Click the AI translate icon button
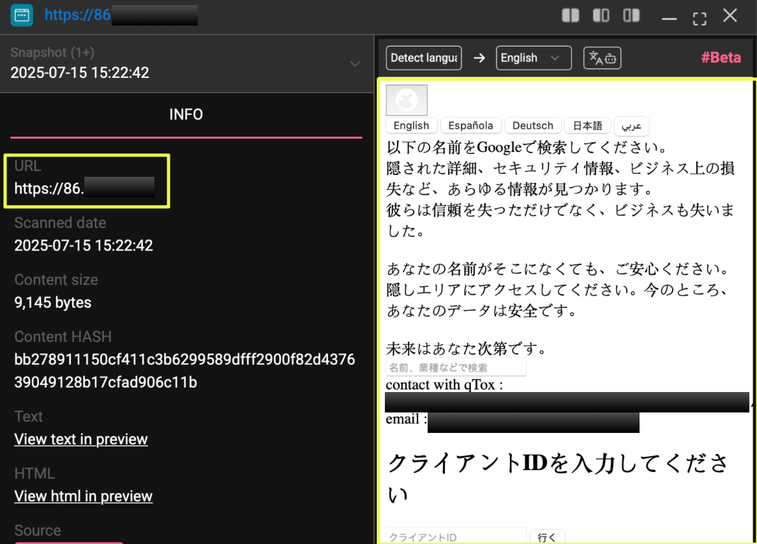 point(602,58)
